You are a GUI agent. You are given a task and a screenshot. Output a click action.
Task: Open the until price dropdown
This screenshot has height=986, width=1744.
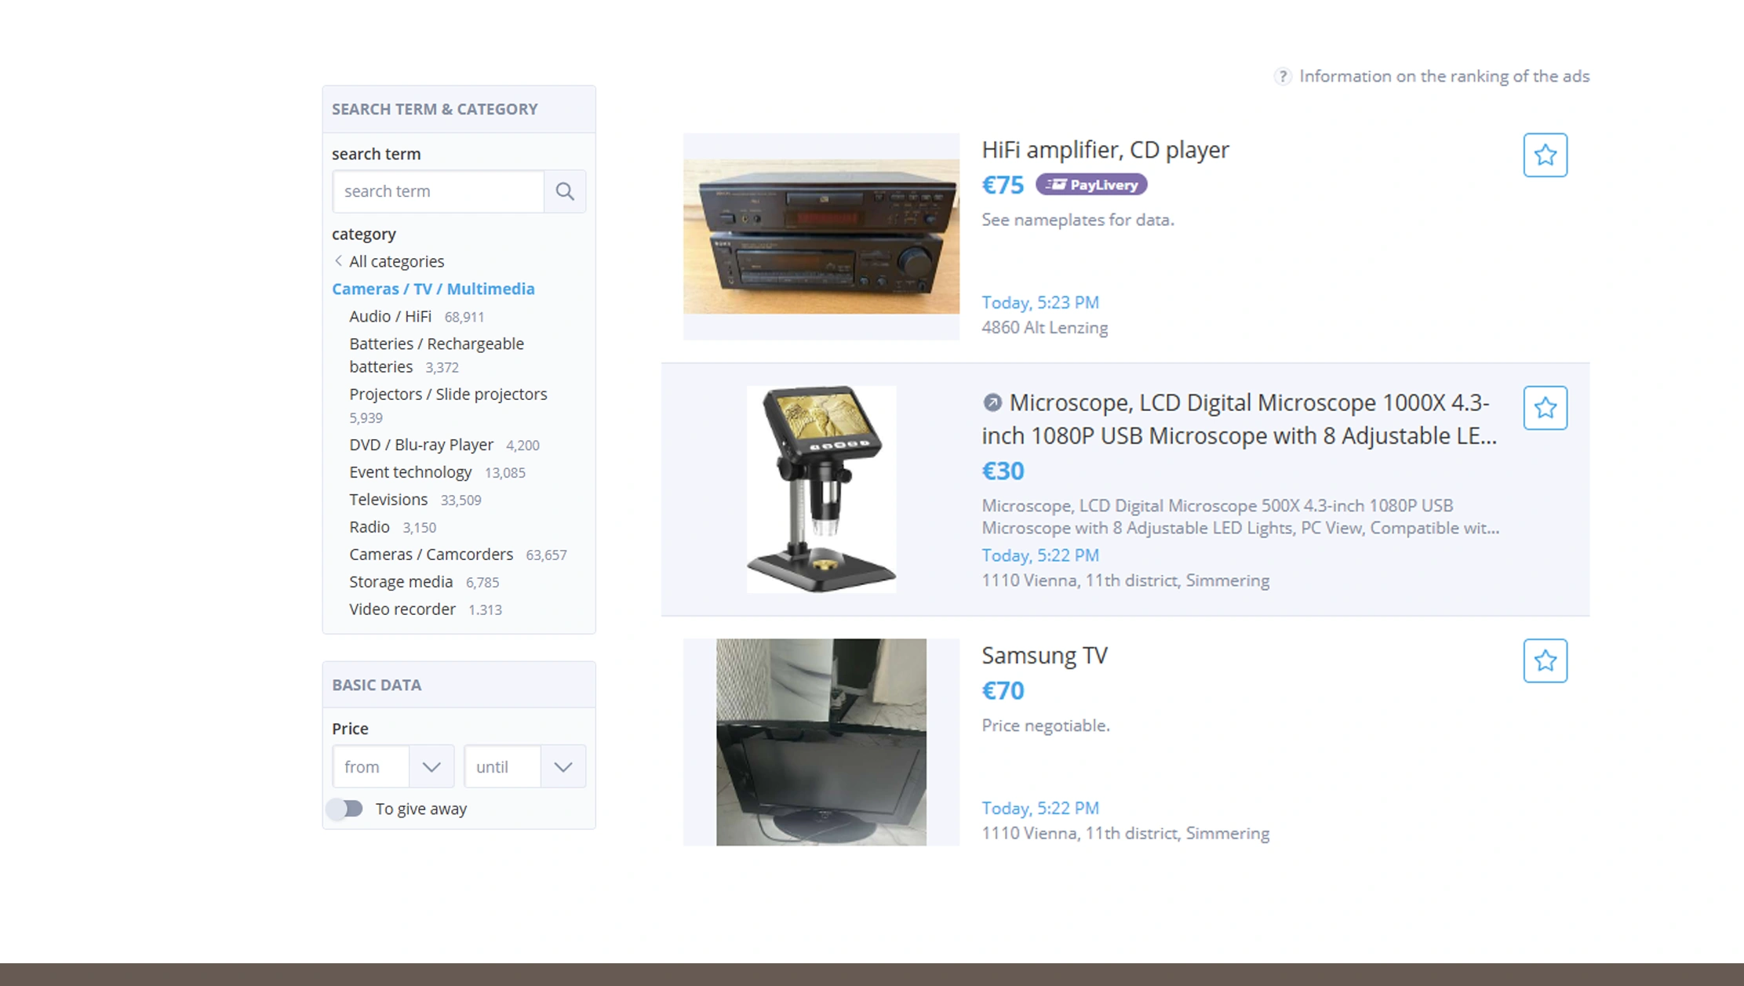562,766
